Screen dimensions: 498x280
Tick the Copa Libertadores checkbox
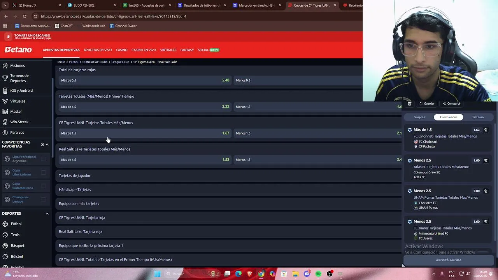[x=44, y=172]
